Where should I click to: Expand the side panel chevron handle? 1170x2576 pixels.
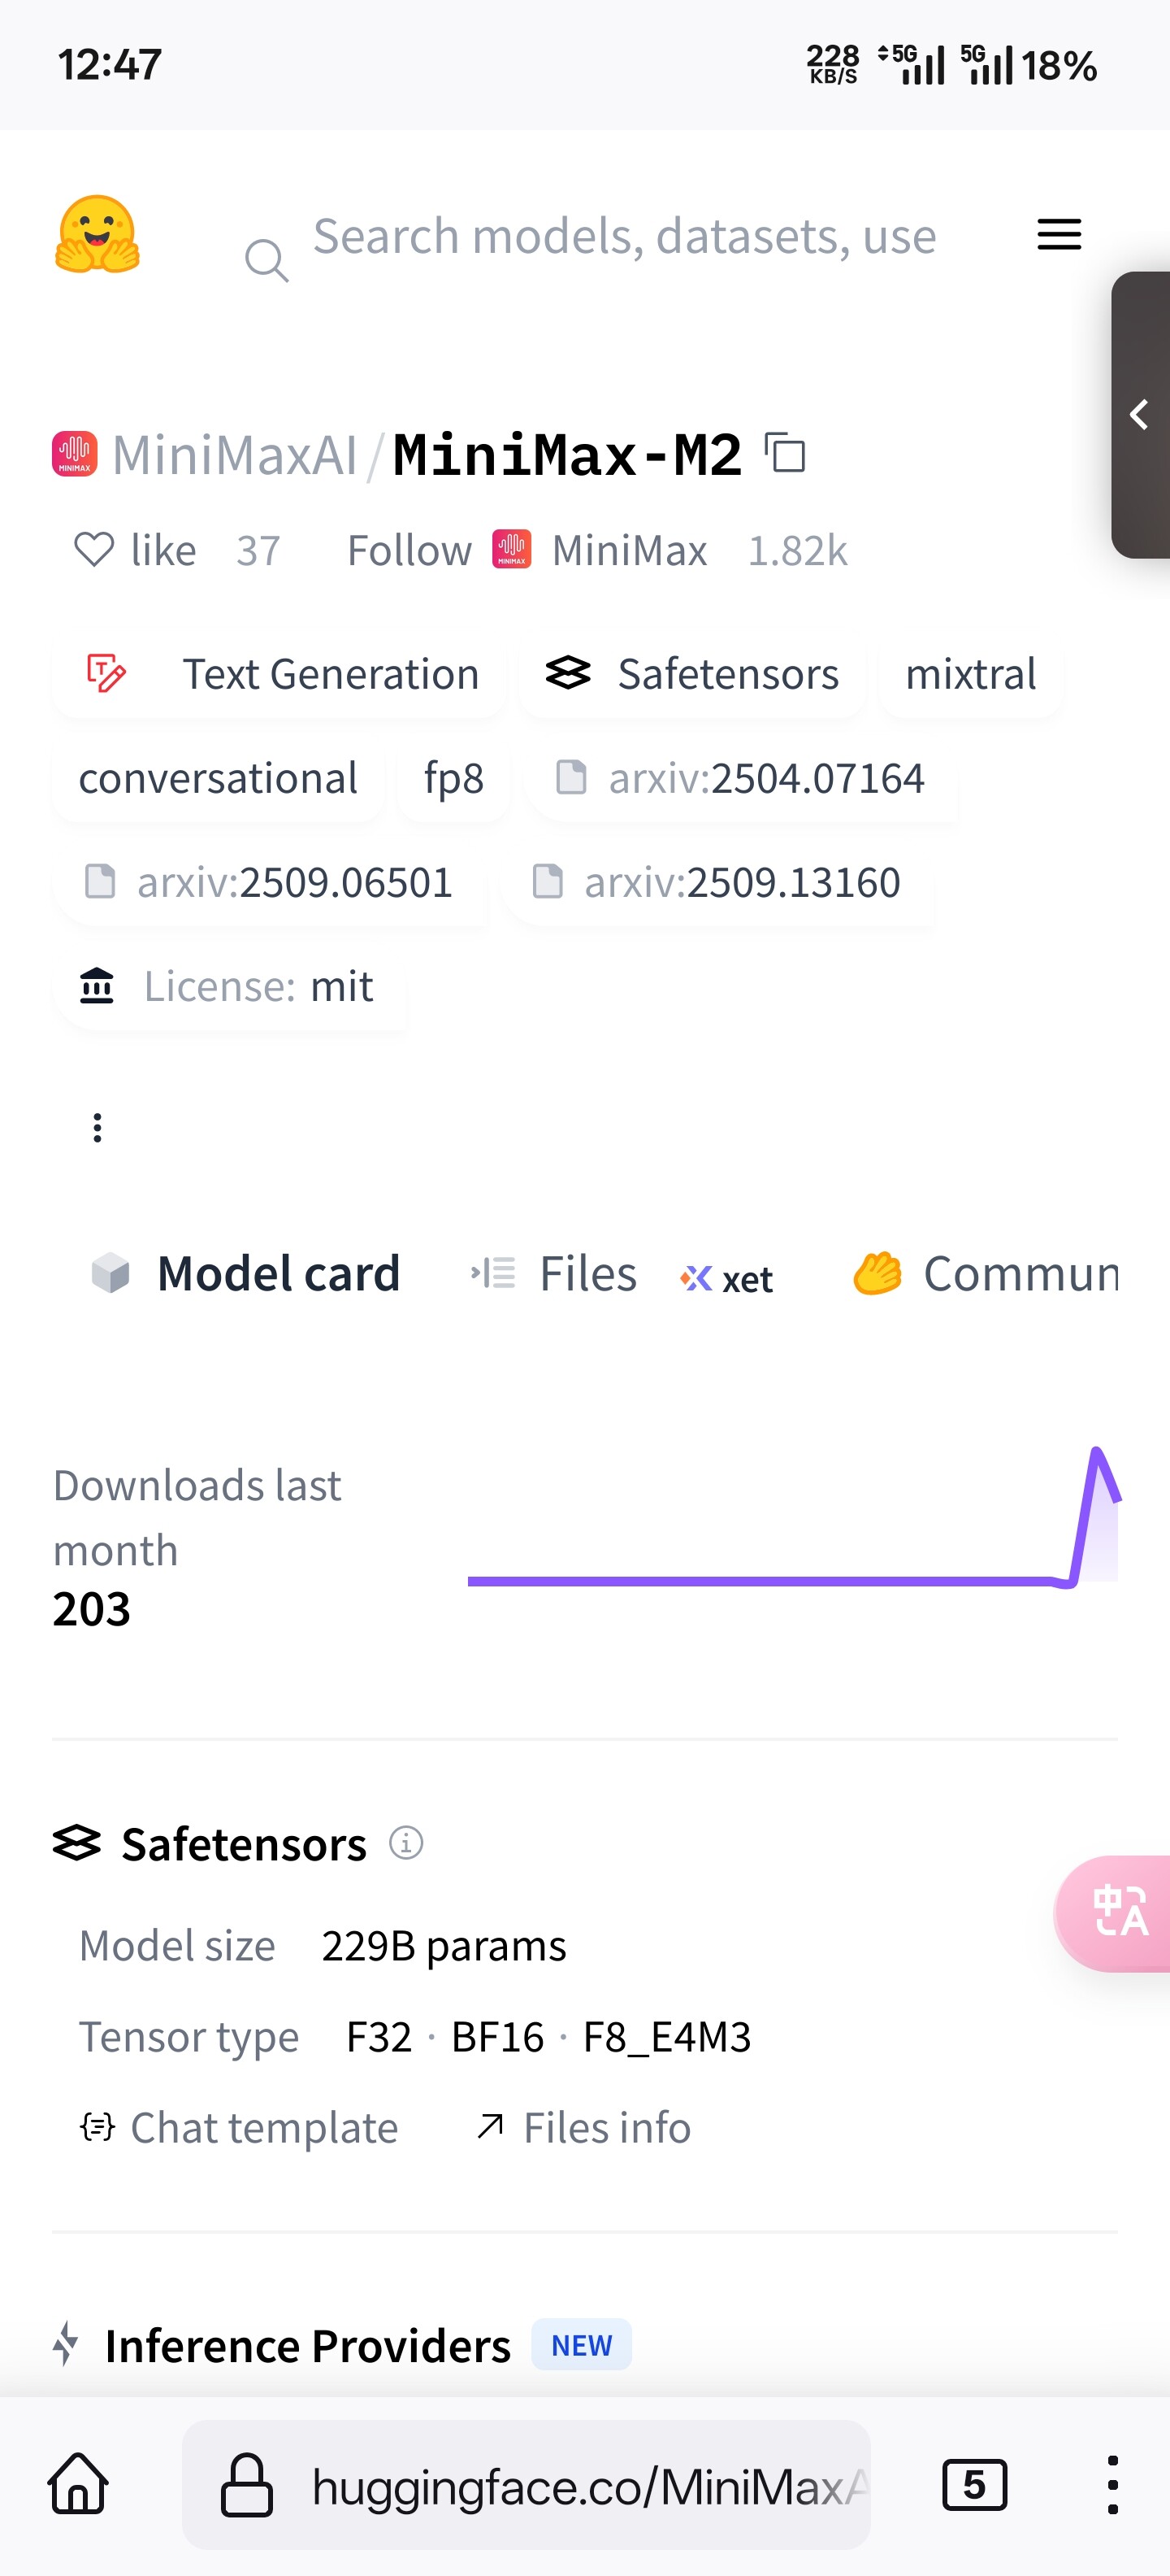point(1140,414)
